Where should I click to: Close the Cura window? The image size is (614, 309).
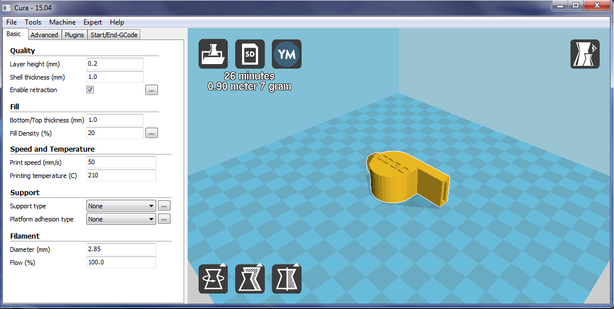click(597, 6)
